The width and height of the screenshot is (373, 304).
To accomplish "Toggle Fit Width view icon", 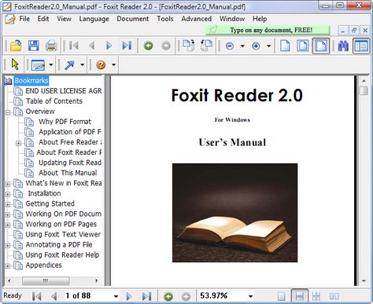I will click(321, 46).
